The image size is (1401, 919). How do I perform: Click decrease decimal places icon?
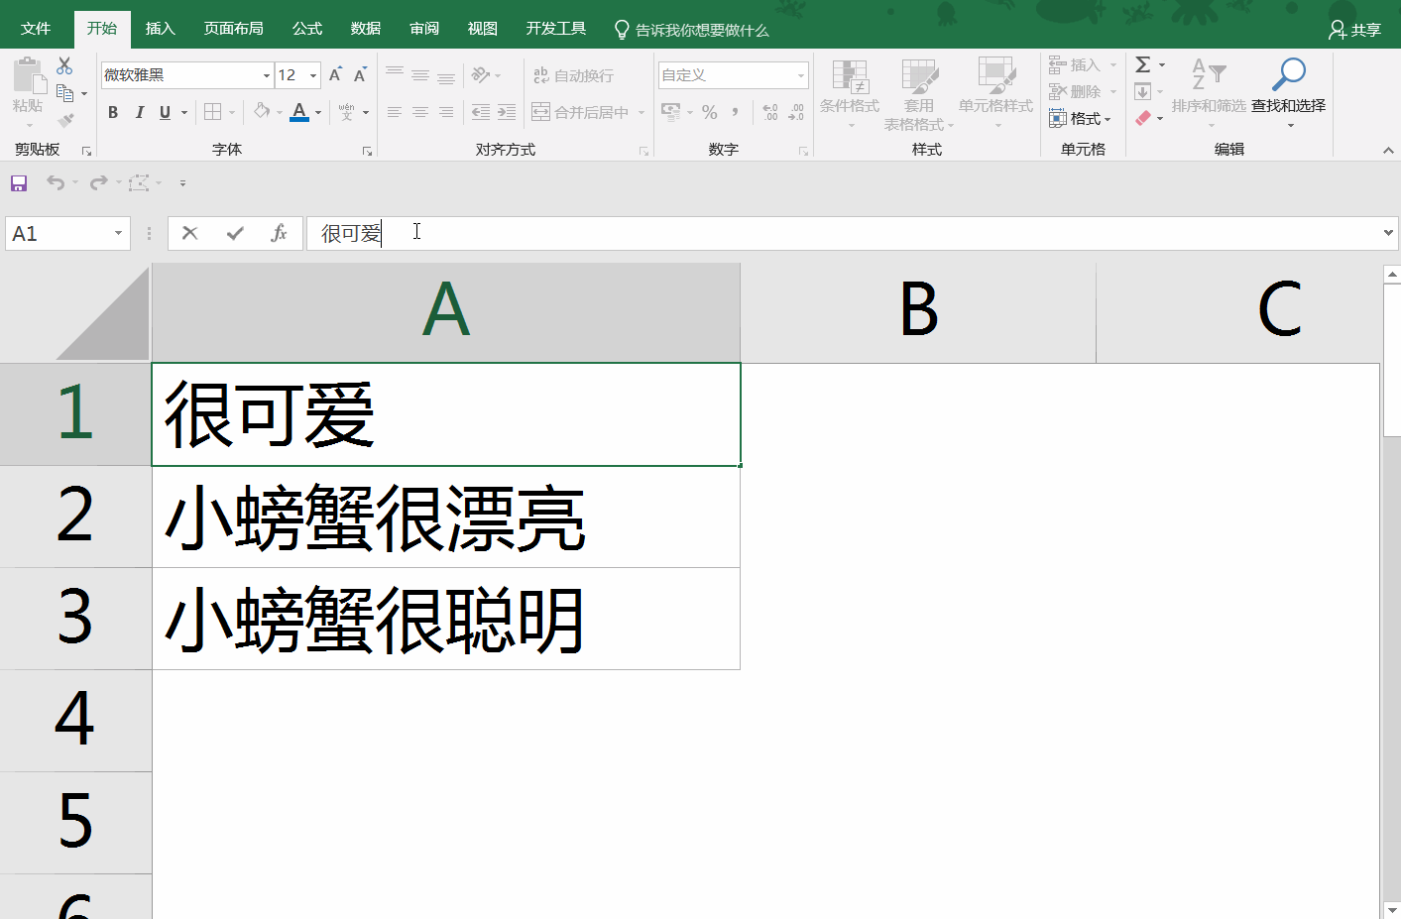pos(796,112)
